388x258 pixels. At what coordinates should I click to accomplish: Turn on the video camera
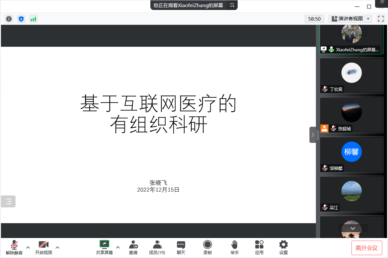point(43,247)
